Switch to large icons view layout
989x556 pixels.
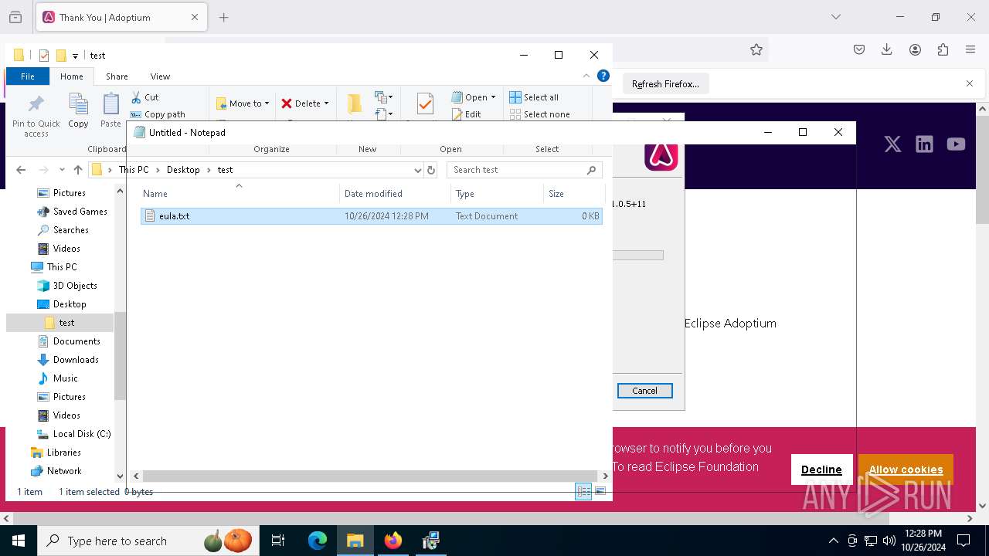point(600,491)
